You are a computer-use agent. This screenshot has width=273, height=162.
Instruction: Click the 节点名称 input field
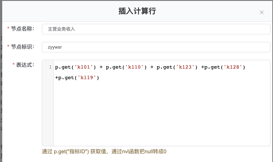156,29
